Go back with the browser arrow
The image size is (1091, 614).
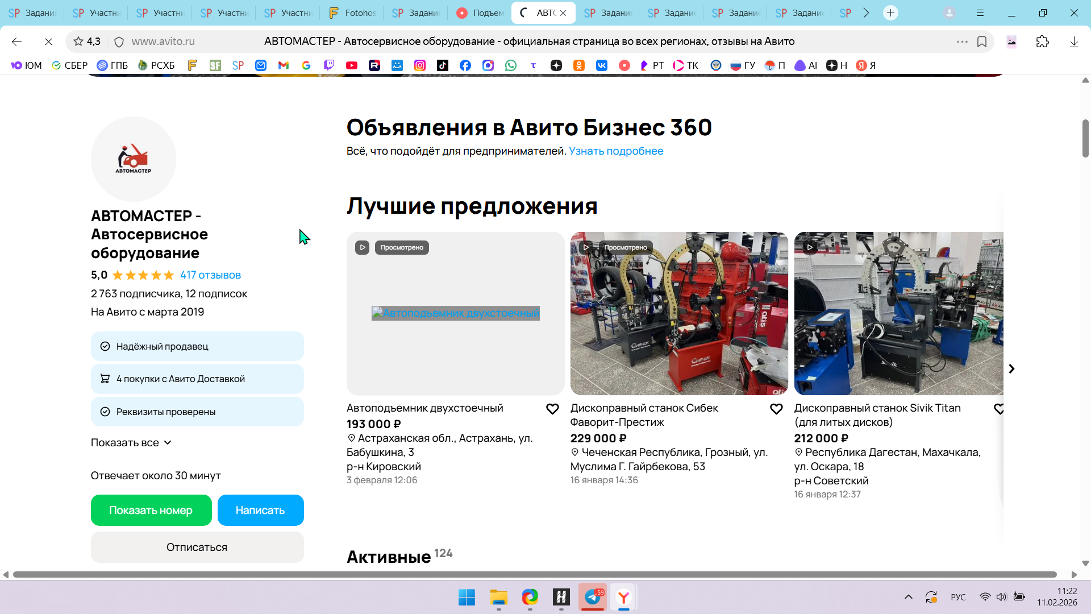coord(16,42)
